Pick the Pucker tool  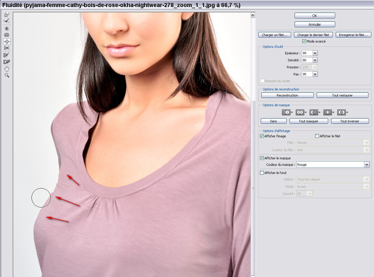click(x=7, y=35)
